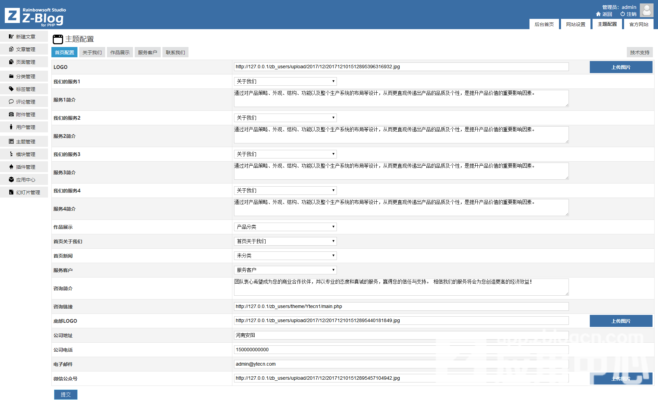Switch to the 关于我们 tab
This screenshot has height=402, width=658.
[92, 52]
